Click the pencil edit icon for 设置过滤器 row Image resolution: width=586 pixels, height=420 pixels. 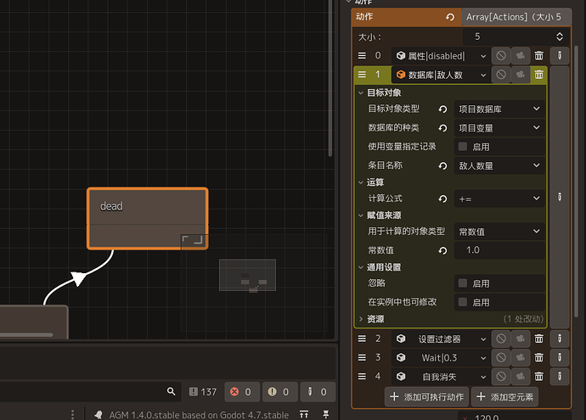pyautogui.click(x=560, y=339)
